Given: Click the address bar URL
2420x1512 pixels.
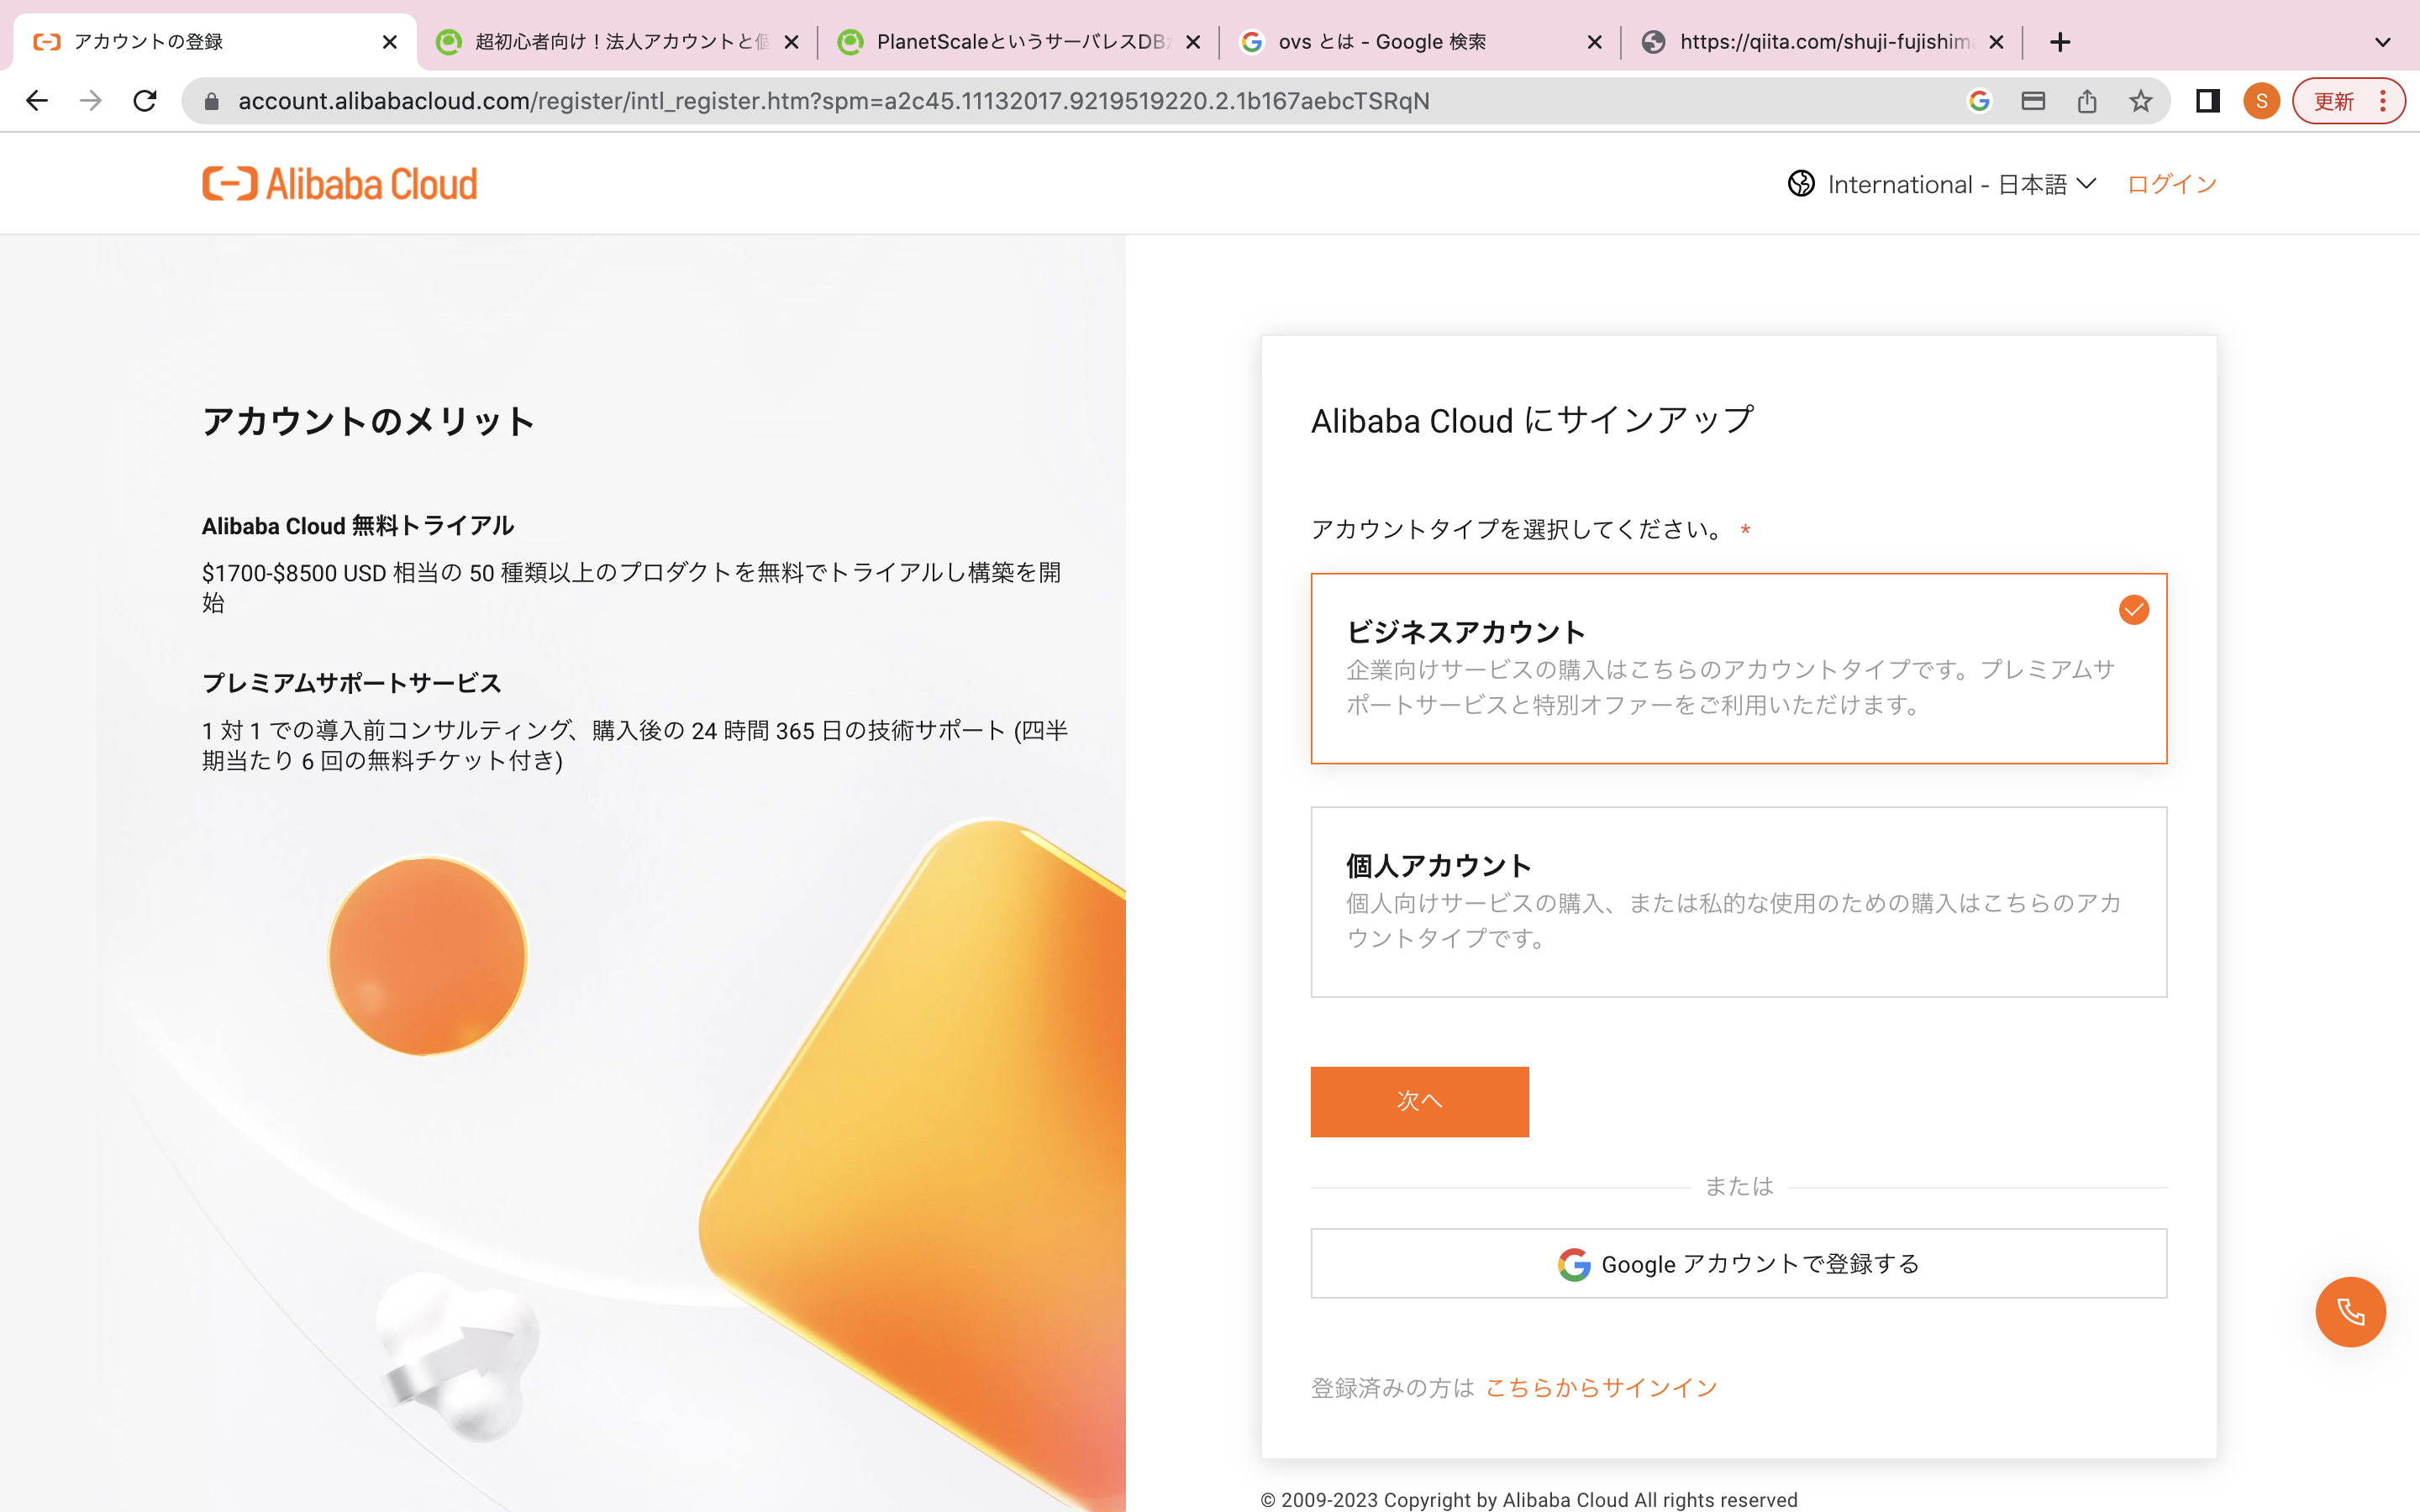Looking at the screenshot, I should click(x=833, y=101).
